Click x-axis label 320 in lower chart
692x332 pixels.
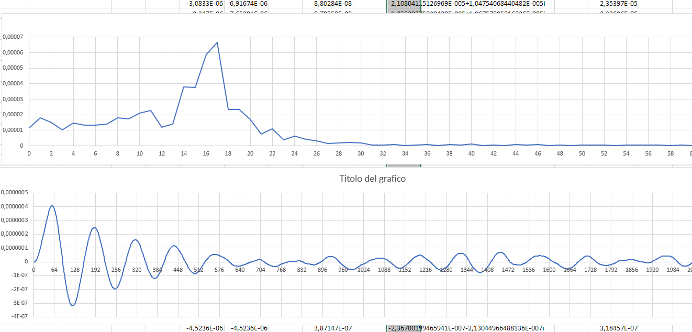coord(137,269)
